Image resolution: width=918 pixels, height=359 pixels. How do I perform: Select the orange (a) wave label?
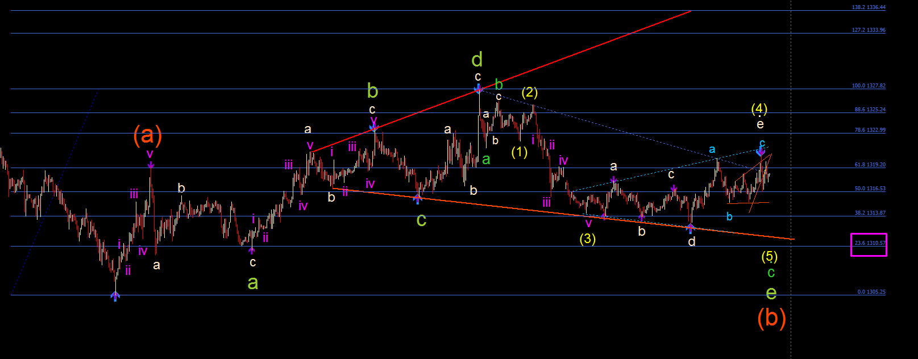click(148, 135)
